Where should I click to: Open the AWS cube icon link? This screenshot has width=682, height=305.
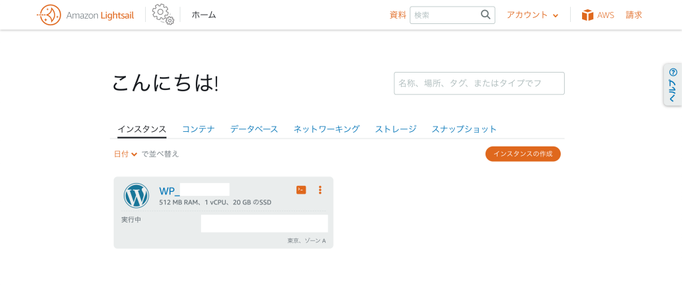pos(598,15)
